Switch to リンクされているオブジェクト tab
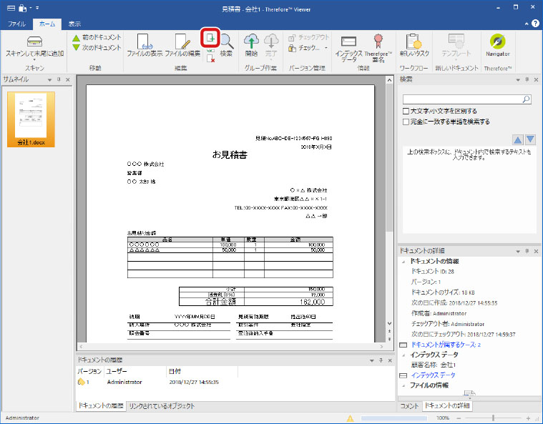The image size is (543, 424). coord(162,406)
